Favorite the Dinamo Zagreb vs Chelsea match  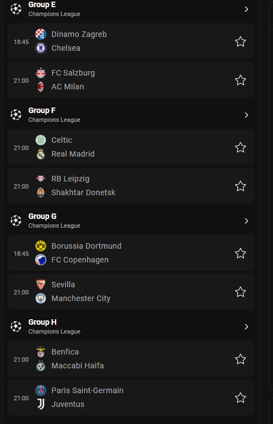[x=241, y=42]
